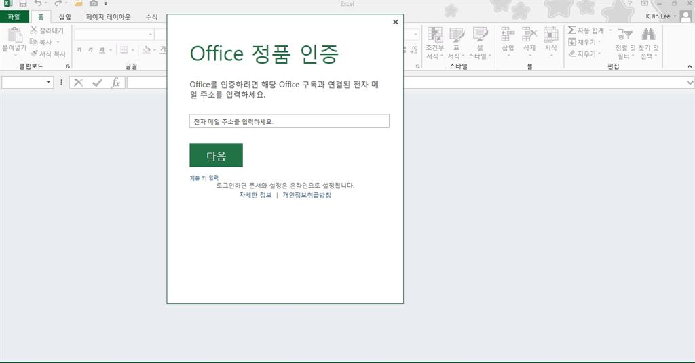Click the Excel logo icon in title bar
Viewport: 695px width, 363px height.
(7, 3)
